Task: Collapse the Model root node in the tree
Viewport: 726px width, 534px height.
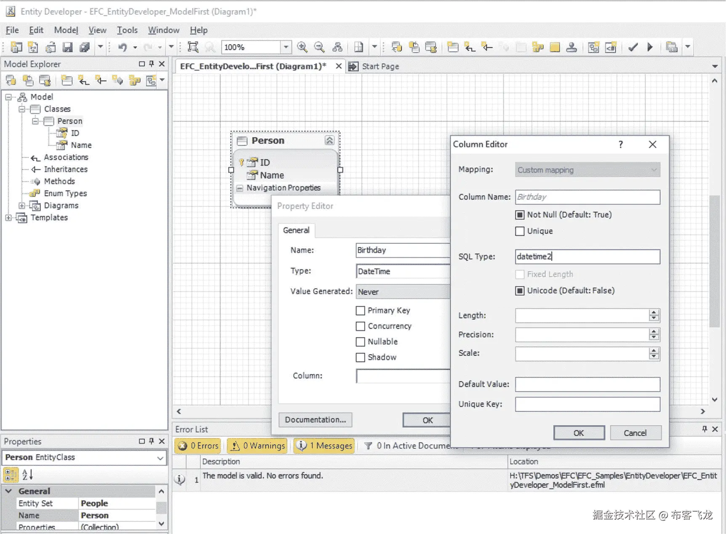Action: (8, 97)
